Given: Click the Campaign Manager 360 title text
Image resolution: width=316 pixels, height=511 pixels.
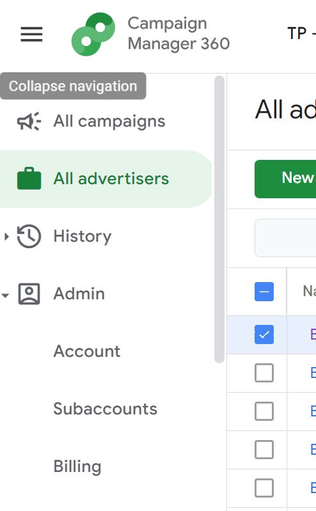Looking at the screenshot, I should click(178, 33).
